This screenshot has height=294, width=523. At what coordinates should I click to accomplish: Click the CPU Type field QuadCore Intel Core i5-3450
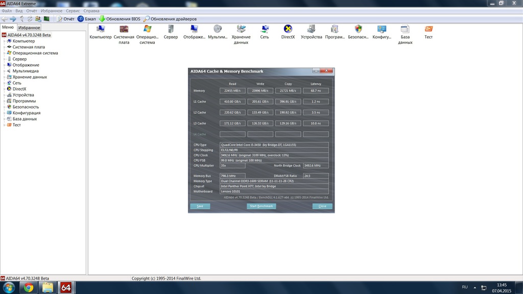[274, 144]
